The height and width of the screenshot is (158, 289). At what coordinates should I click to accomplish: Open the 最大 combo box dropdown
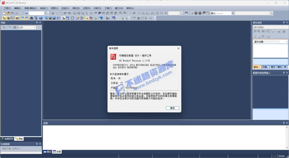(x=233, y=13)
